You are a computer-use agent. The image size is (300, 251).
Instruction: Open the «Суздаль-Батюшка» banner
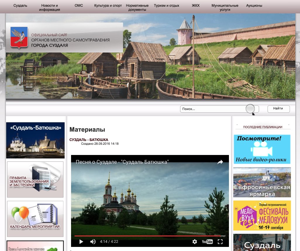pyautogui.click(x=35, y=140)
